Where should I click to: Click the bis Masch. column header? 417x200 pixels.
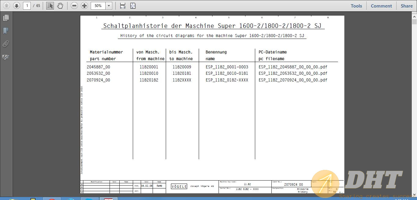[181, 52]
